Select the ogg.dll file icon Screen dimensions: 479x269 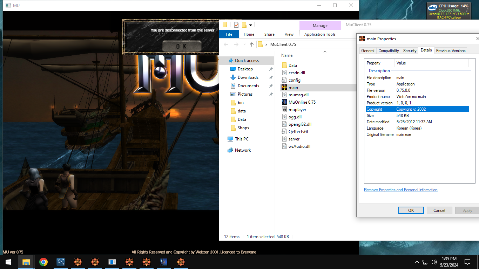(285, 117)
